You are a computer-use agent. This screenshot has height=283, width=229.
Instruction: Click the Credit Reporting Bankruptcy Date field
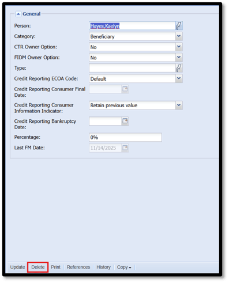[106, 121]
